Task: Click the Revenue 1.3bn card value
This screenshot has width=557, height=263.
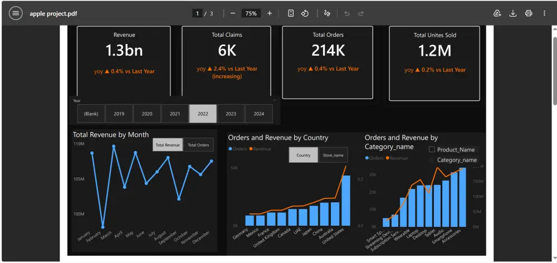Action: (x=124, y=51)
